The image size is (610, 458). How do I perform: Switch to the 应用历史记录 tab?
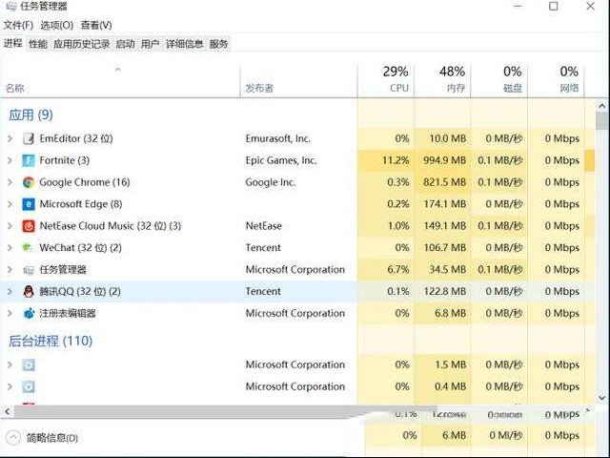tap(81, 44)
